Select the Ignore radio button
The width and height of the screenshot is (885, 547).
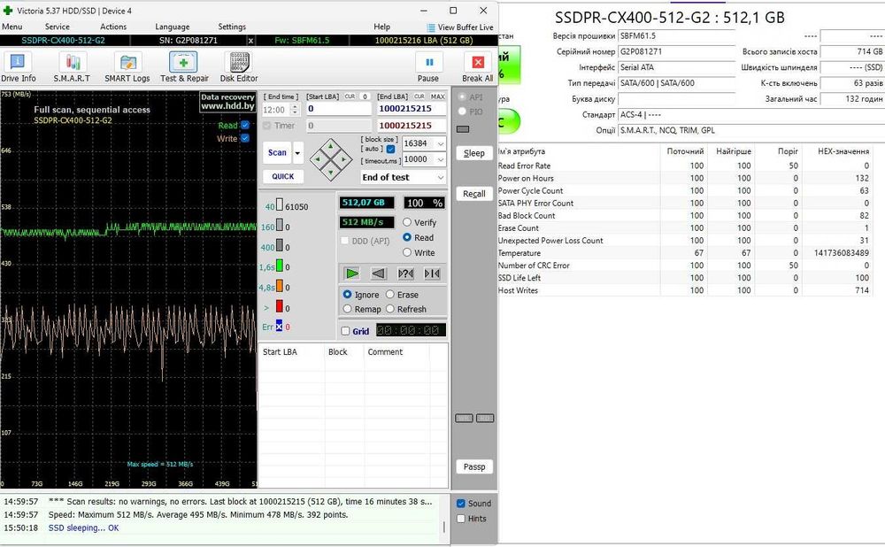(347, 295)
